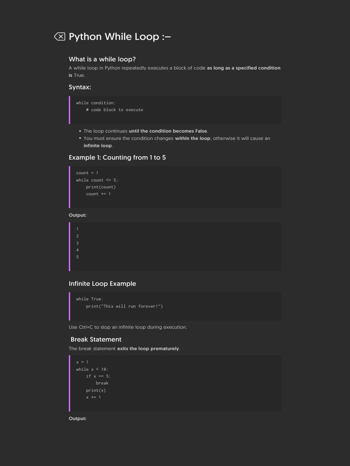The width and height of the screenshot is (350, 466).
Task: Click the "print(count)" line in the code block
Action: pyautogui.click(x=101, y=187)
